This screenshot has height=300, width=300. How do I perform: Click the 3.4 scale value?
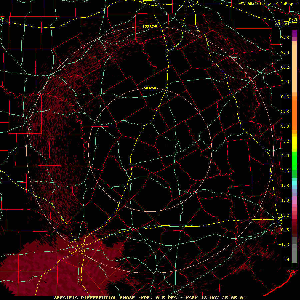click(285, 156)
